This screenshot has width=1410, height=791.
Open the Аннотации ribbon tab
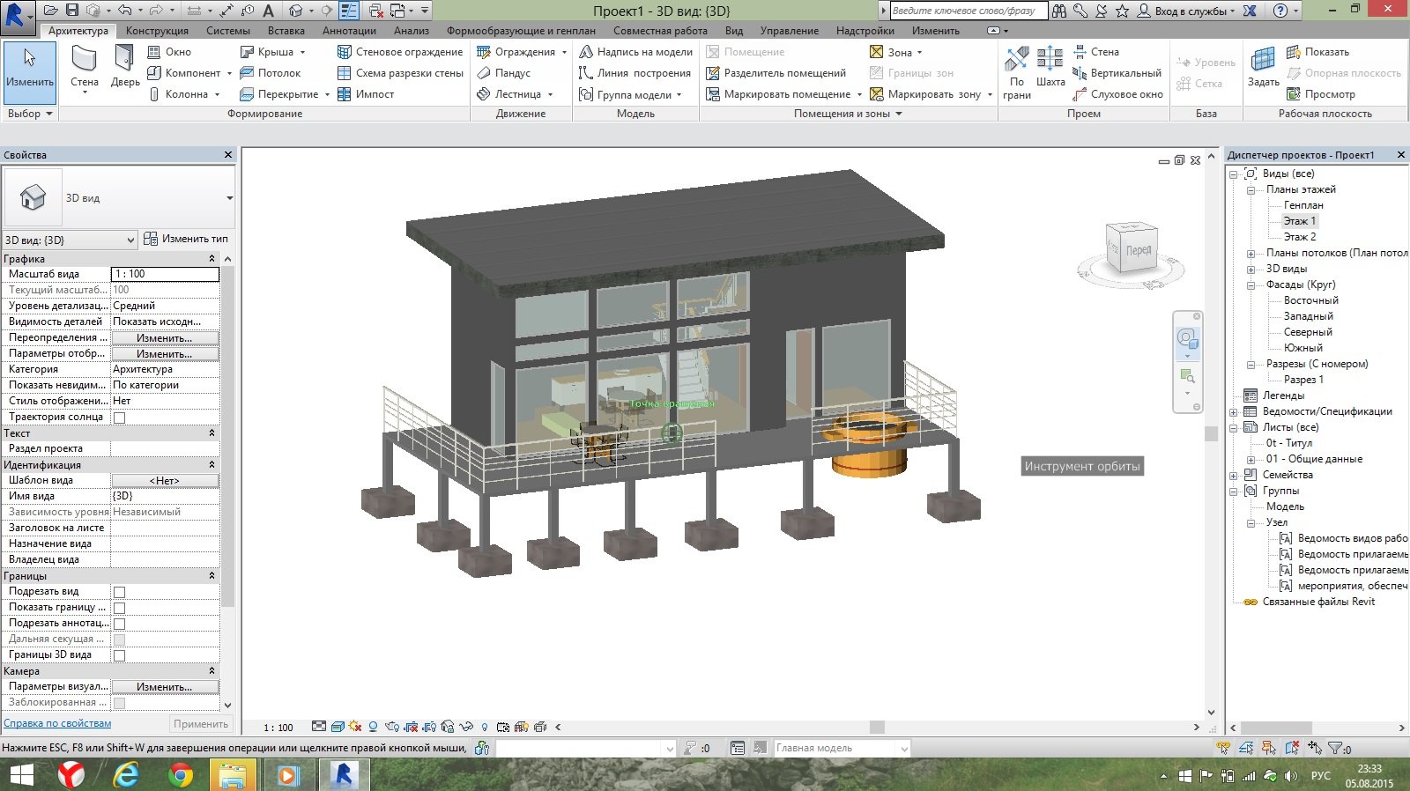coord(349,31)
